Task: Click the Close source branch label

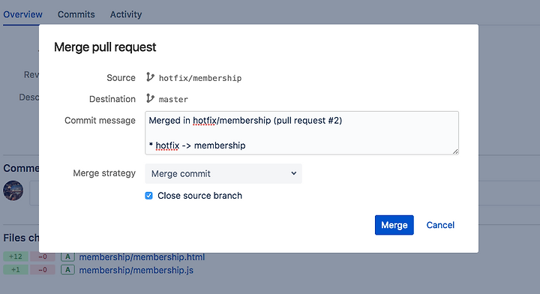Action: pos(199,196)
